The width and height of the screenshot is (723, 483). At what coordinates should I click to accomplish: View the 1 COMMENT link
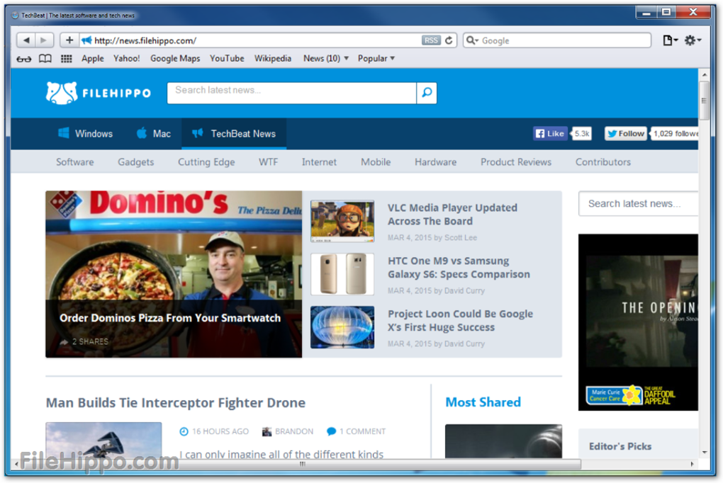pos(357,431)
